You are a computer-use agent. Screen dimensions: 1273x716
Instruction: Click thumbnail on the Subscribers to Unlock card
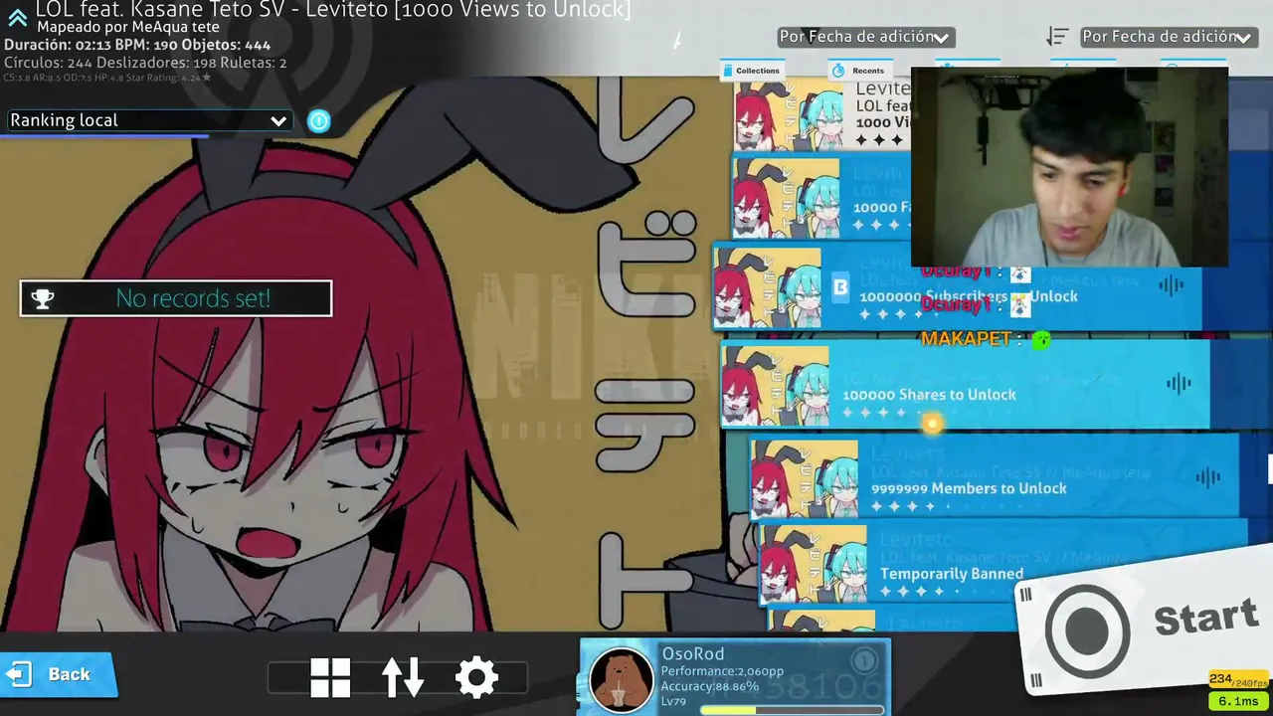pyautogui.click(x=767, y=287)
